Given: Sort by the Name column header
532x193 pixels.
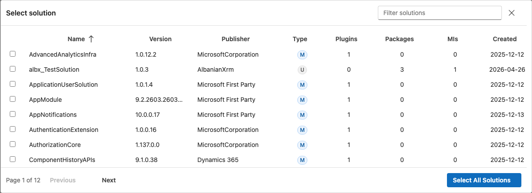Looking at the screenshot, I should pyautogui.click(x=76, y=39).
